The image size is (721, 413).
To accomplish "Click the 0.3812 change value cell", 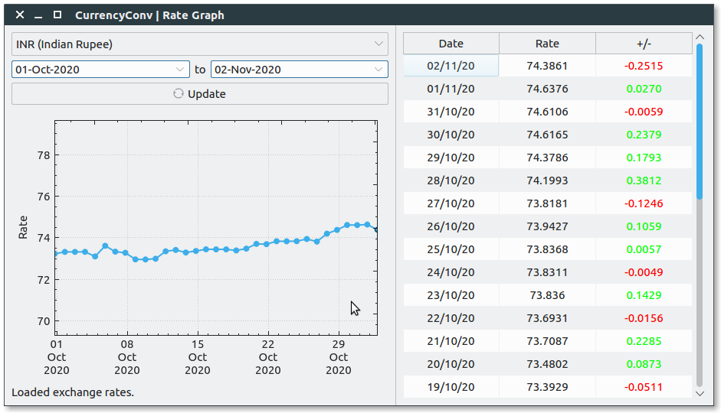I will (x=644, y=180).
